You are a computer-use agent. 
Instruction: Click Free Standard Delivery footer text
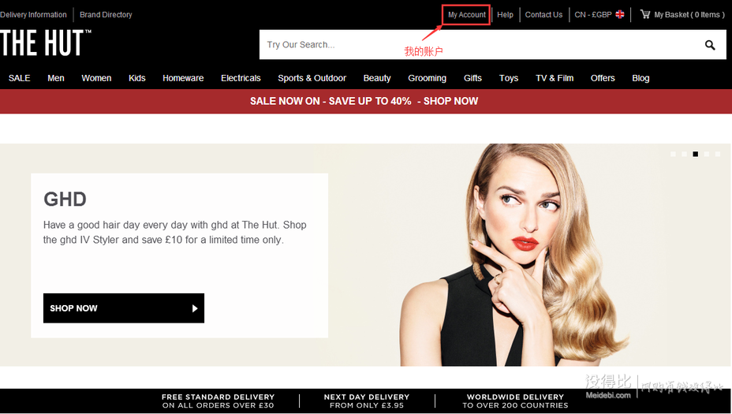pos(218,401)
